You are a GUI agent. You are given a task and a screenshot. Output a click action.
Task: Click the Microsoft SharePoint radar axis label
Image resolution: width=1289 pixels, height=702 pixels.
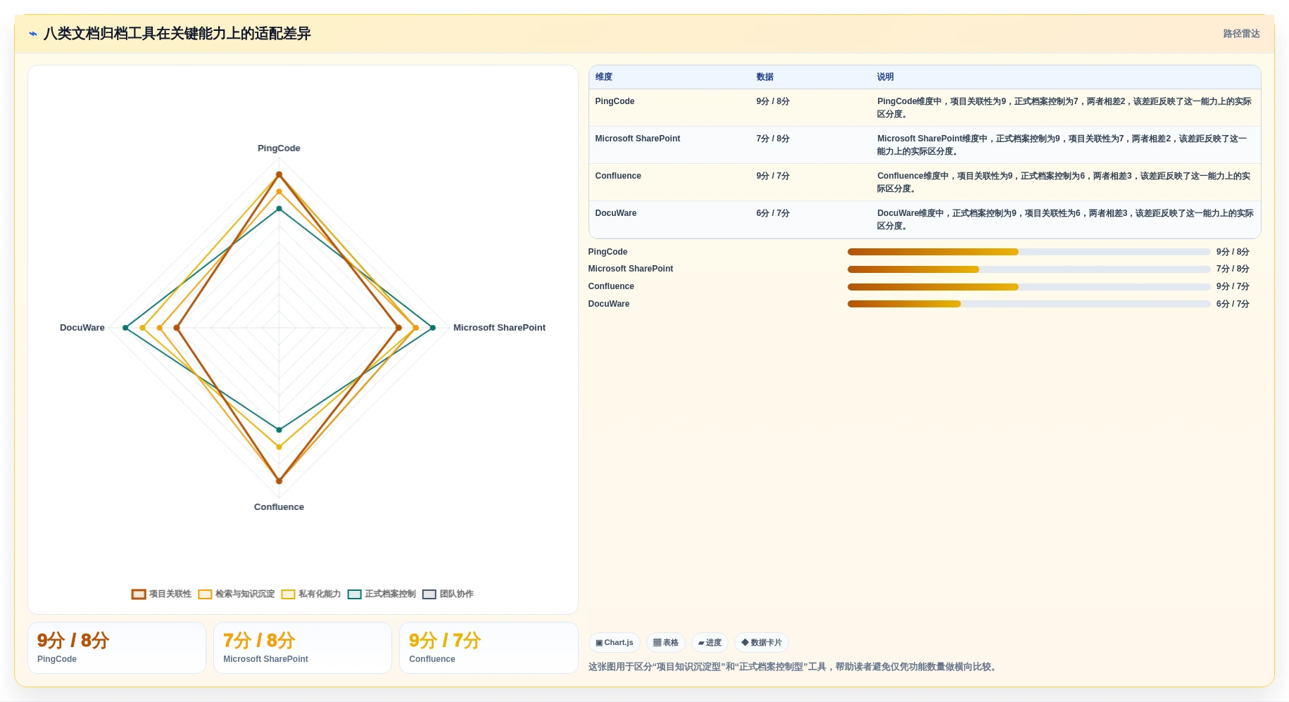499,328
